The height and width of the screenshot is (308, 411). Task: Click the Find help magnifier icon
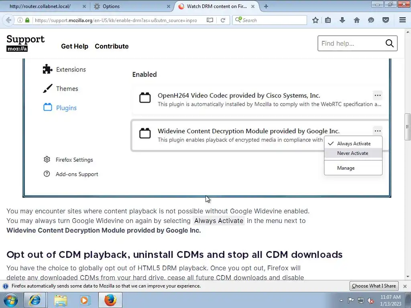(389, 43)
